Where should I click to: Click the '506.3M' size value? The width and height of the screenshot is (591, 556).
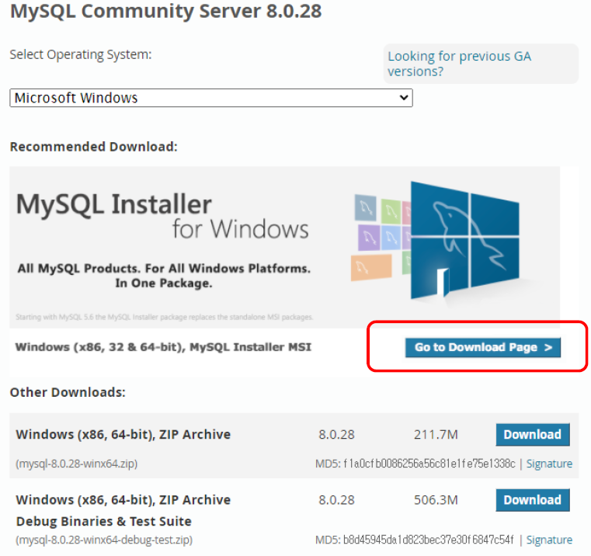[436, 500]
